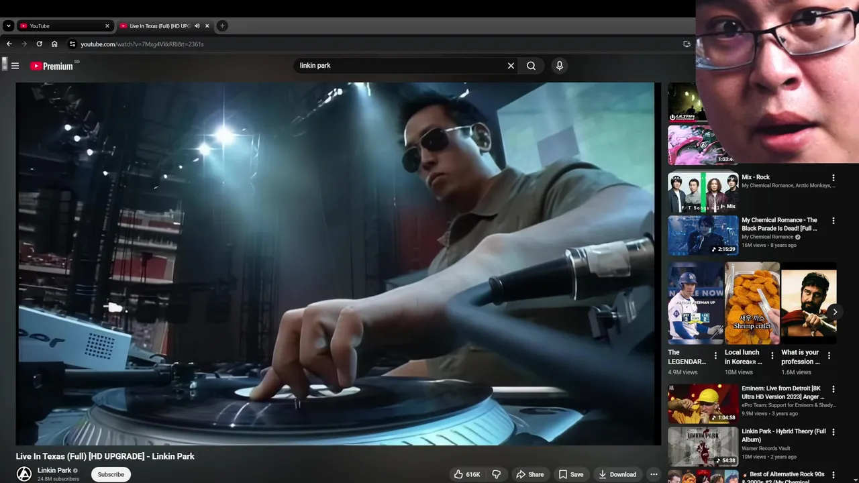859x483 pixels.
Task: Go to YouTube Premium home logo
Action: coord(52,66)
